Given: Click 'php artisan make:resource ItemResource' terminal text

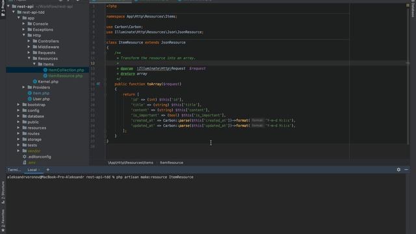Looking at the screenshot, I should tap(155, 177).
